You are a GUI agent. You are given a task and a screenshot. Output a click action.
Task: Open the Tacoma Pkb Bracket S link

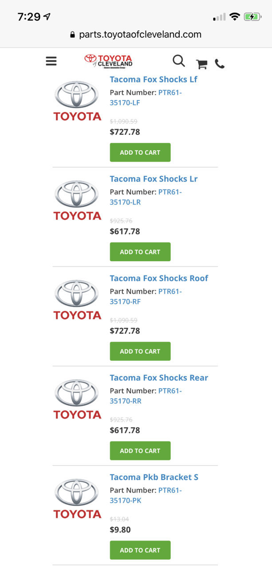[154, 477]
